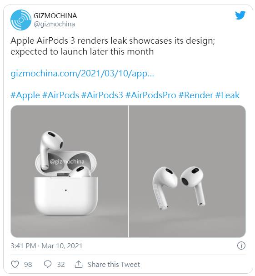Click the share upload arrow icon
Viewport: 255px width, 276px height.
tap(79, 264)
